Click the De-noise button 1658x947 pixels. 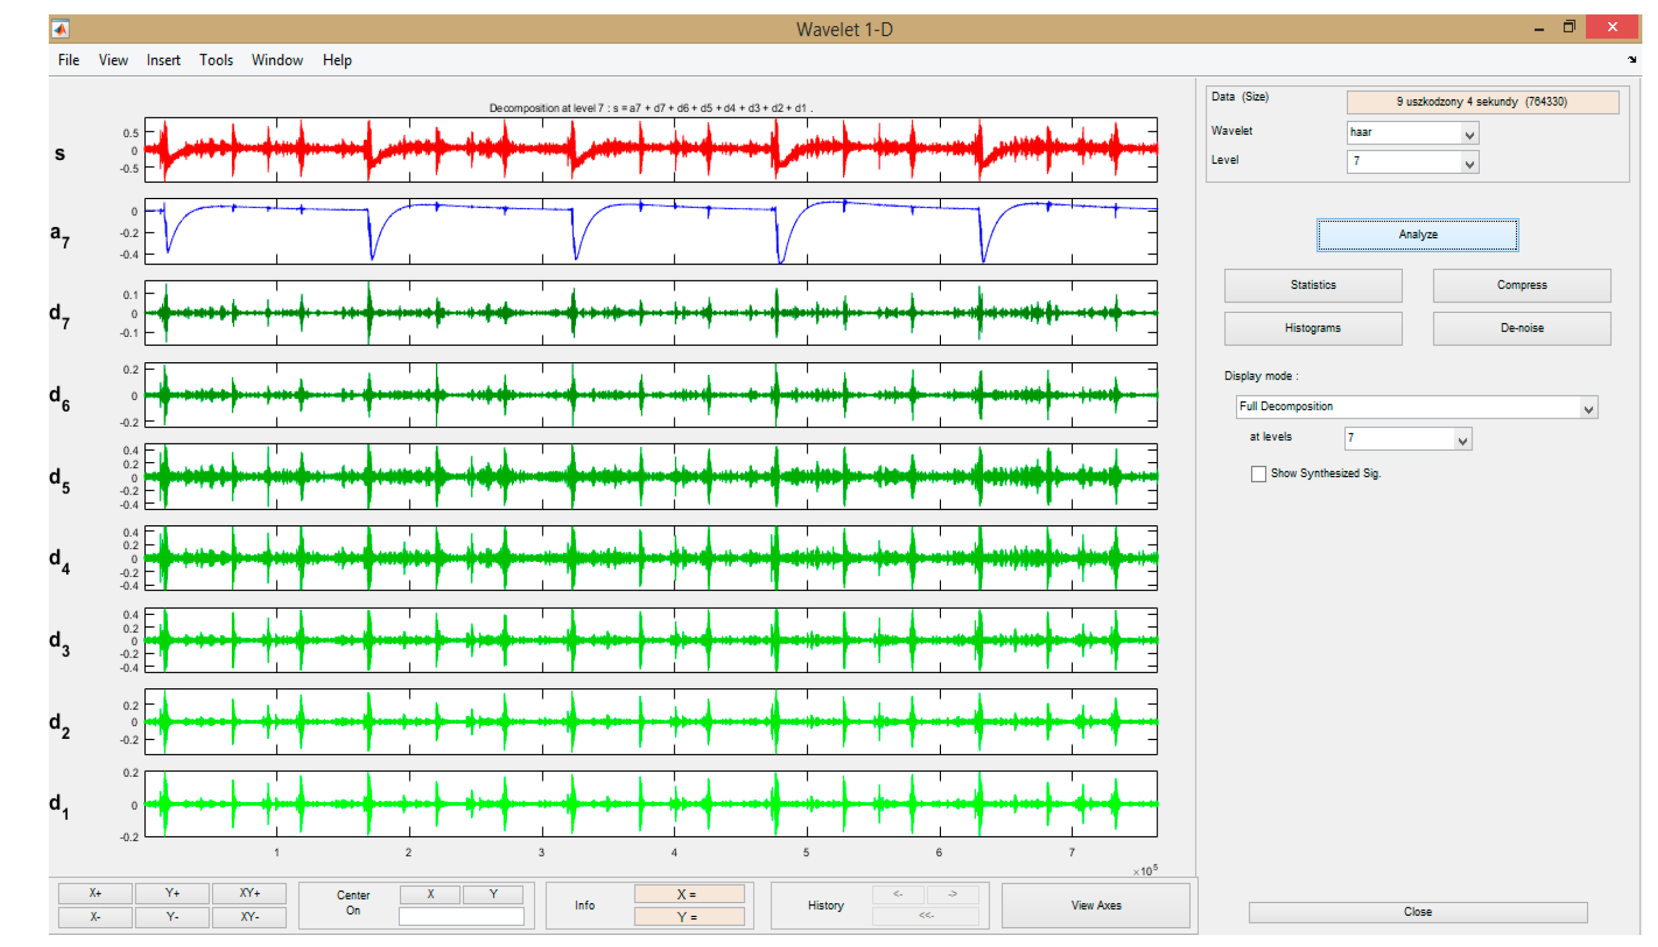1521,328
